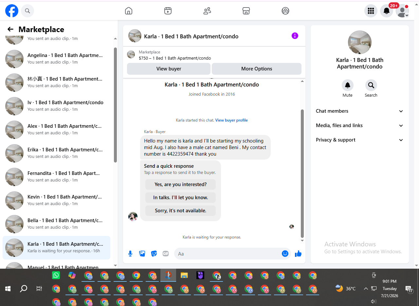The width and height of the screenshot is (419, 306).
Task: Send quick response "In talks. I'll let you know."
Action: pos(181,198)
